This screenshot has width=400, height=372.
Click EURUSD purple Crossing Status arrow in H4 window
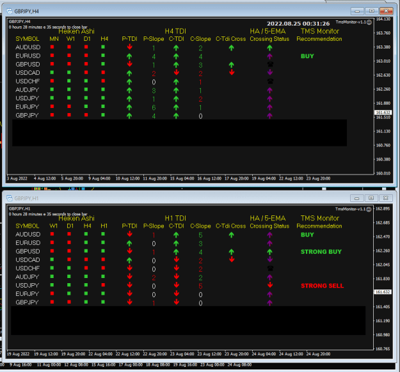(x=269, y=56)
